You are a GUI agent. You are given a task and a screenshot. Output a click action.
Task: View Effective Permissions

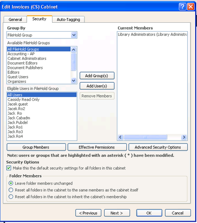[97, 147]
